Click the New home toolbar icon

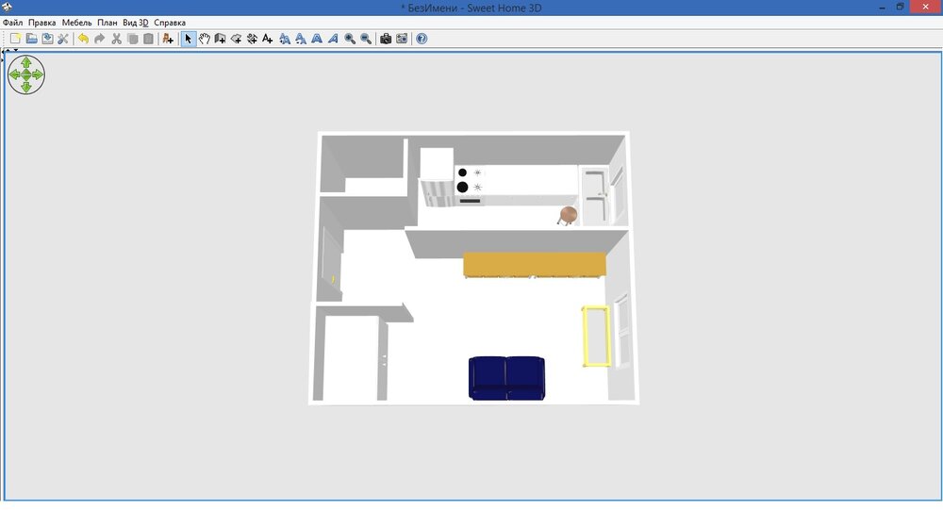(15, 39)
